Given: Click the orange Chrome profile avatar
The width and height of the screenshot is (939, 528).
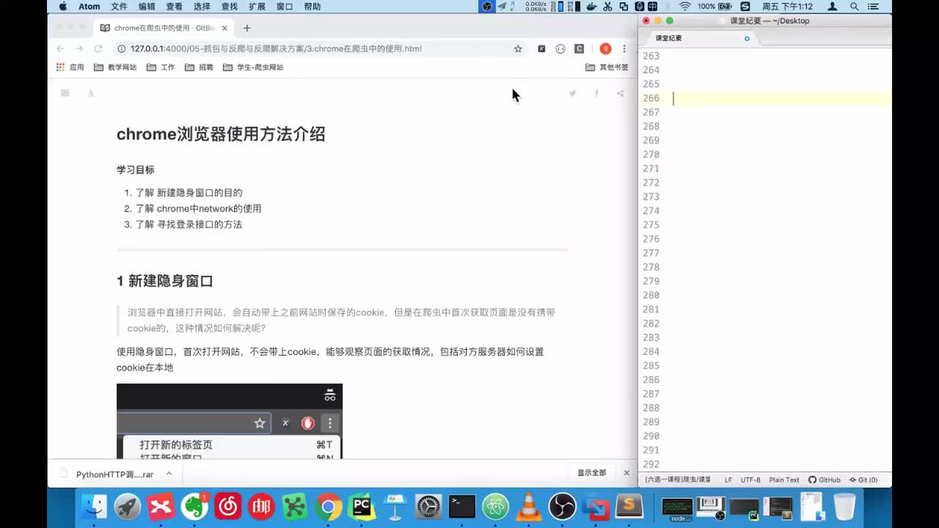Looking at the screenshot, I should tap(605, 48).
